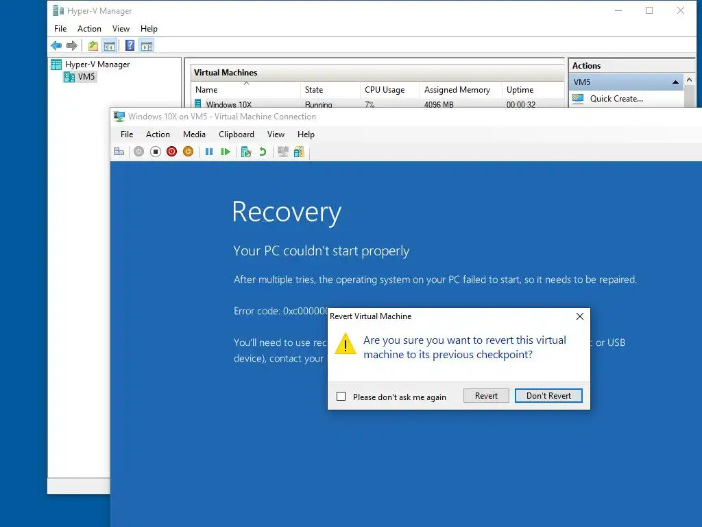Open View menu in Hyper-V Manager

[x=121, y=29]
